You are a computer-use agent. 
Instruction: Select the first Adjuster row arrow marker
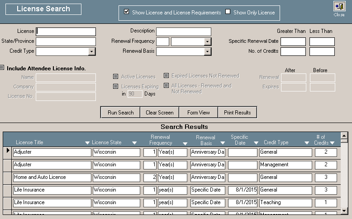(8, 151)
